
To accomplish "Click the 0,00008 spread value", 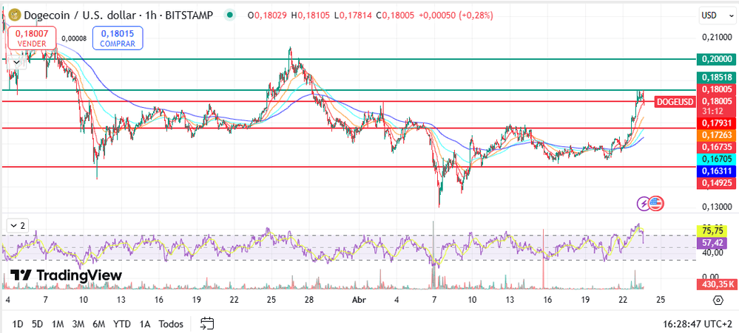I will (74, 38).
